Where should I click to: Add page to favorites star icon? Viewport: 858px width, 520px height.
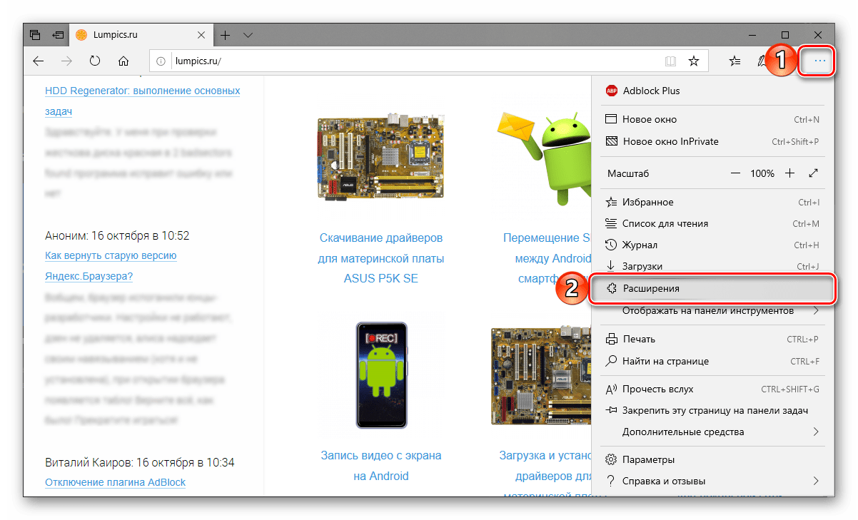pos(693,61)
